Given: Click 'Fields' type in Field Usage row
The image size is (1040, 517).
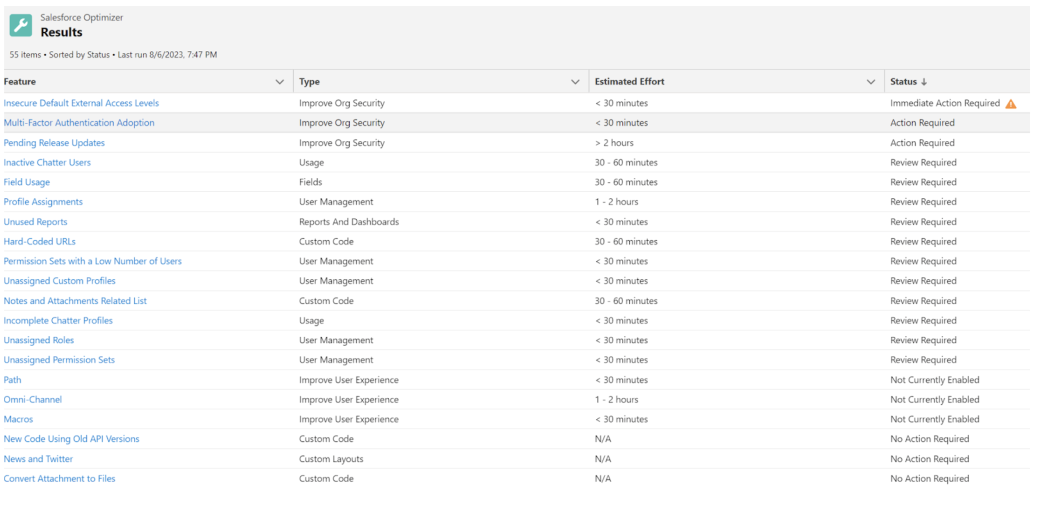Looking at the screenshot, I should [x=310, y=182].
